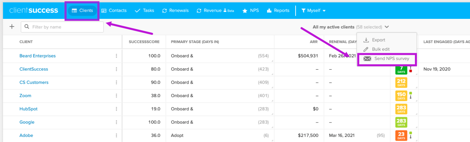Click the yellow 212 DAYS pulse badge
The image size is (470, 142).
point(401,82)
